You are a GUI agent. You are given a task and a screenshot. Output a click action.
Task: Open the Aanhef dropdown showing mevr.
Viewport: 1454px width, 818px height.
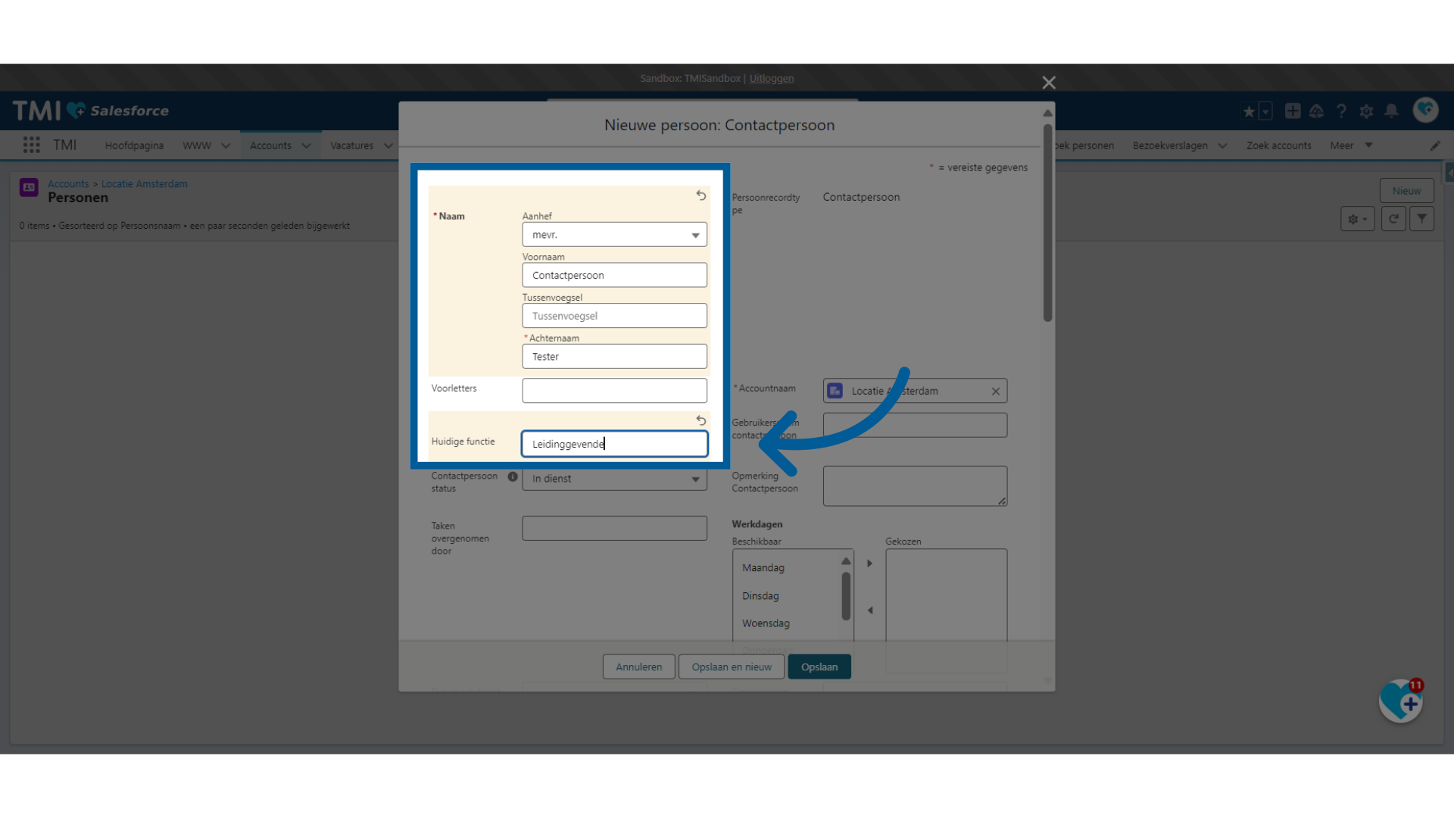(x=614, y=235)
